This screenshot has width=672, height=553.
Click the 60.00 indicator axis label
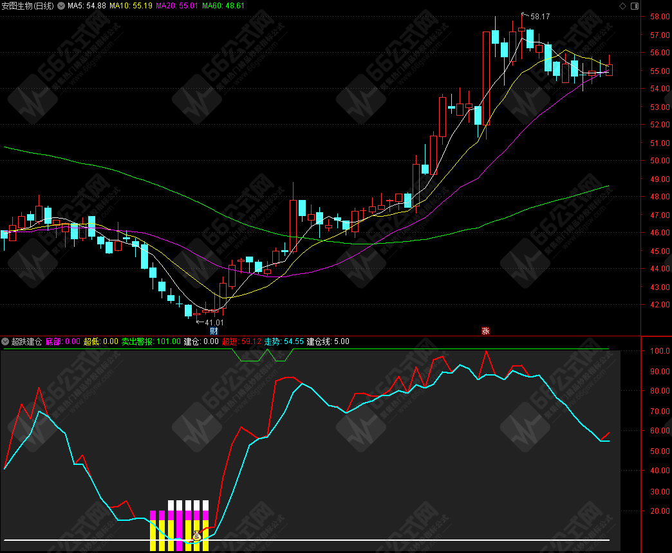coord(660,431)
